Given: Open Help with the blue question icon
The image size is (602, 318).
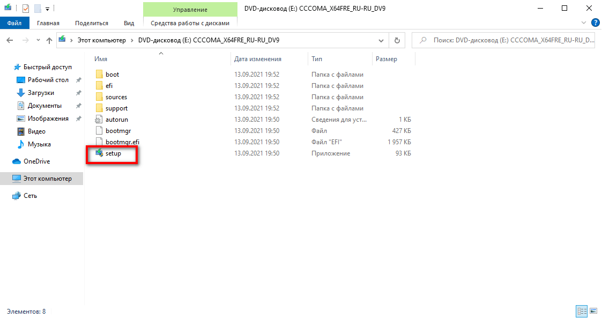Looking at the screenshot, I should tap(595, 23).
